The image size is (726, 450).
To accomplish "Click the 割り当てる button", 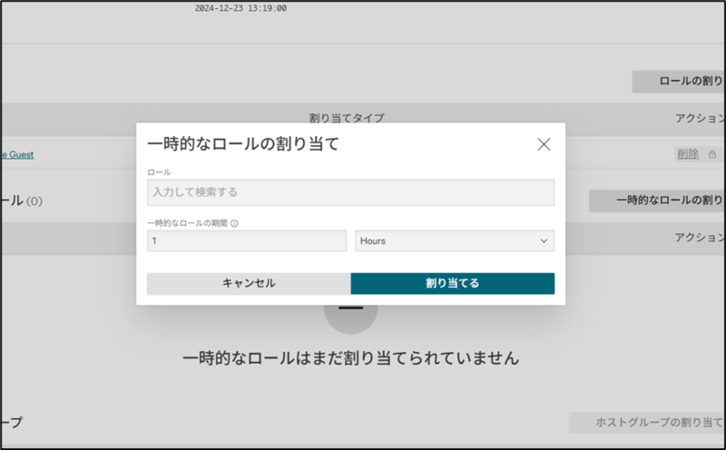I will click(452, 283).
